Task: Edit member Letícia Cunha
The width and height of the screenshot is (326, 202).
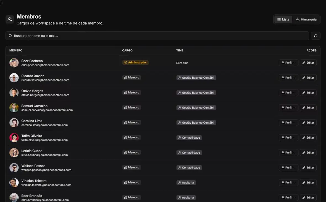Action: pyautogui.click(x=308, y=153)
